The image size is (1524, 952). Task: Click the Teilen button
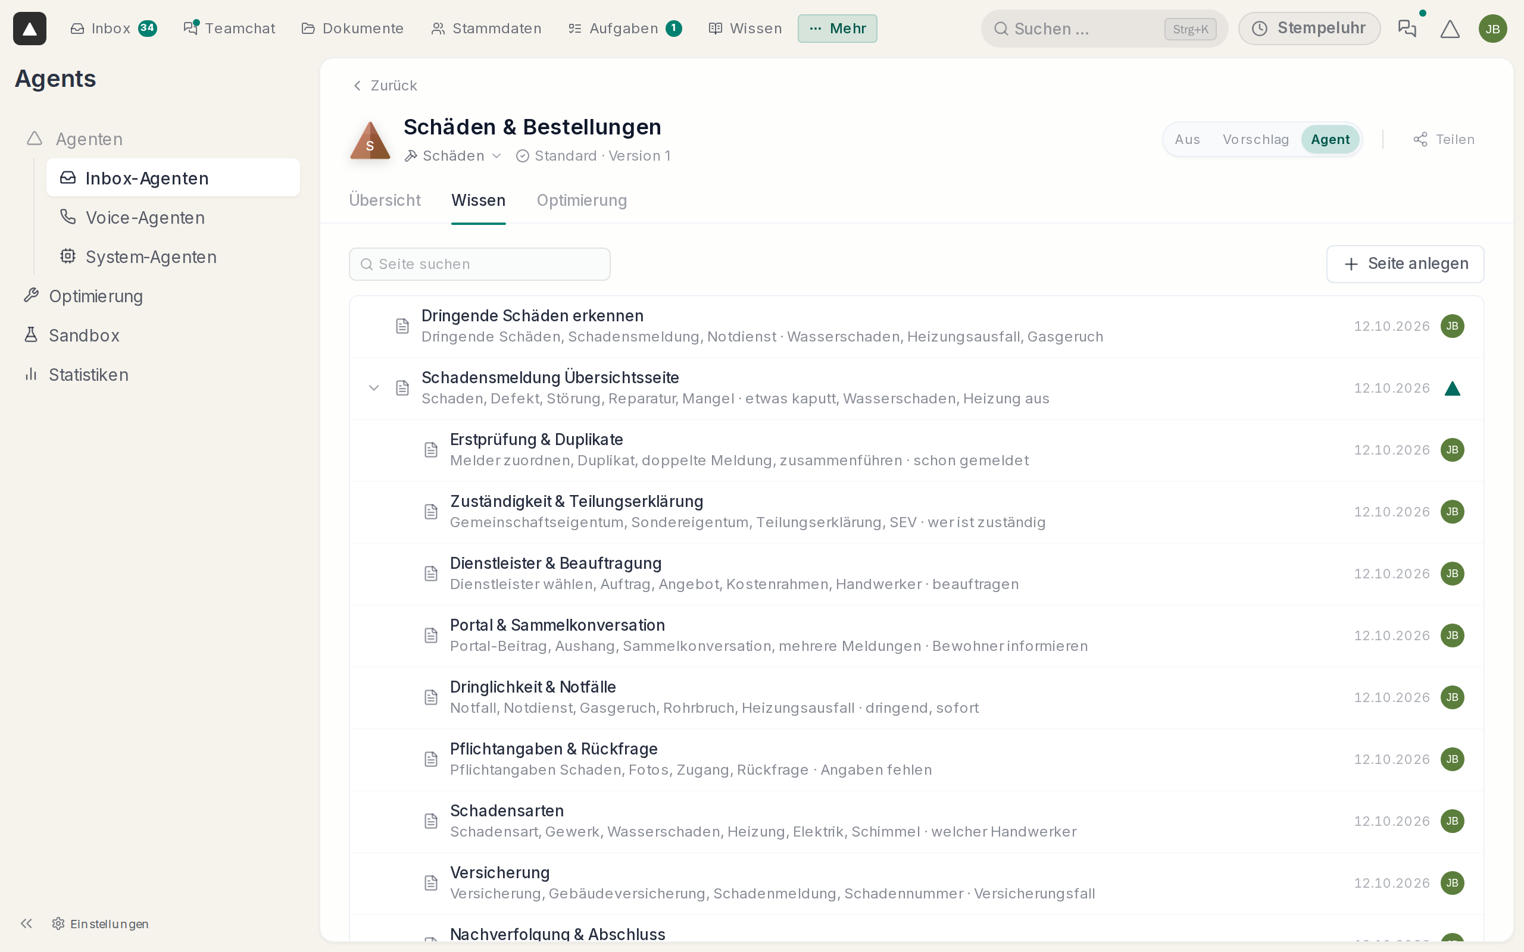[1444, 139]
